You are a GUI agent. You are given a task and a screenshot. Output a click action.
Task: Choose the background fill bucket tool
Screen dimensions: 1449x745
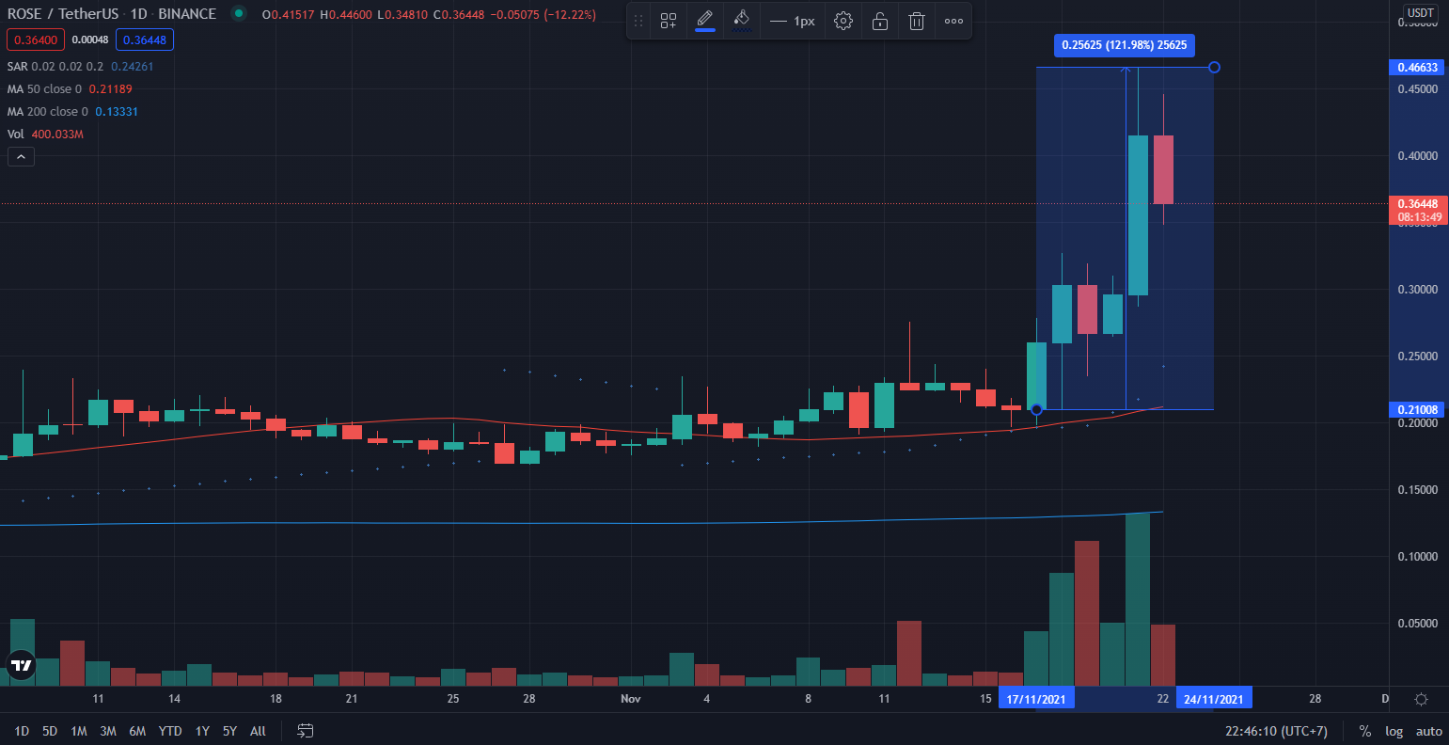741,21
